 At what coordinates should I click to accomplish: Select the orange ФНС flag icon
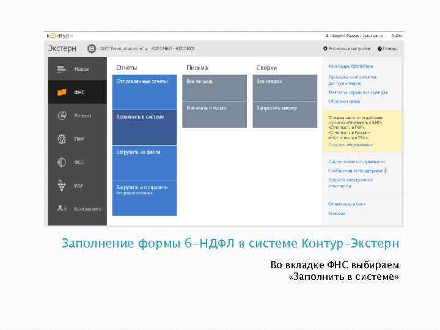(x=62, y=92)
